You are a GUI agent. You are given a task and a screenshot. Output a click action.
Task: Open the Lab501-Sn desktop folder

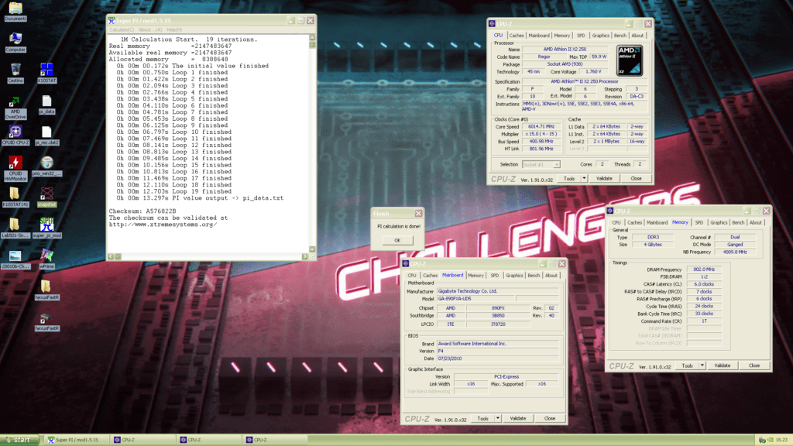point(15,228)
